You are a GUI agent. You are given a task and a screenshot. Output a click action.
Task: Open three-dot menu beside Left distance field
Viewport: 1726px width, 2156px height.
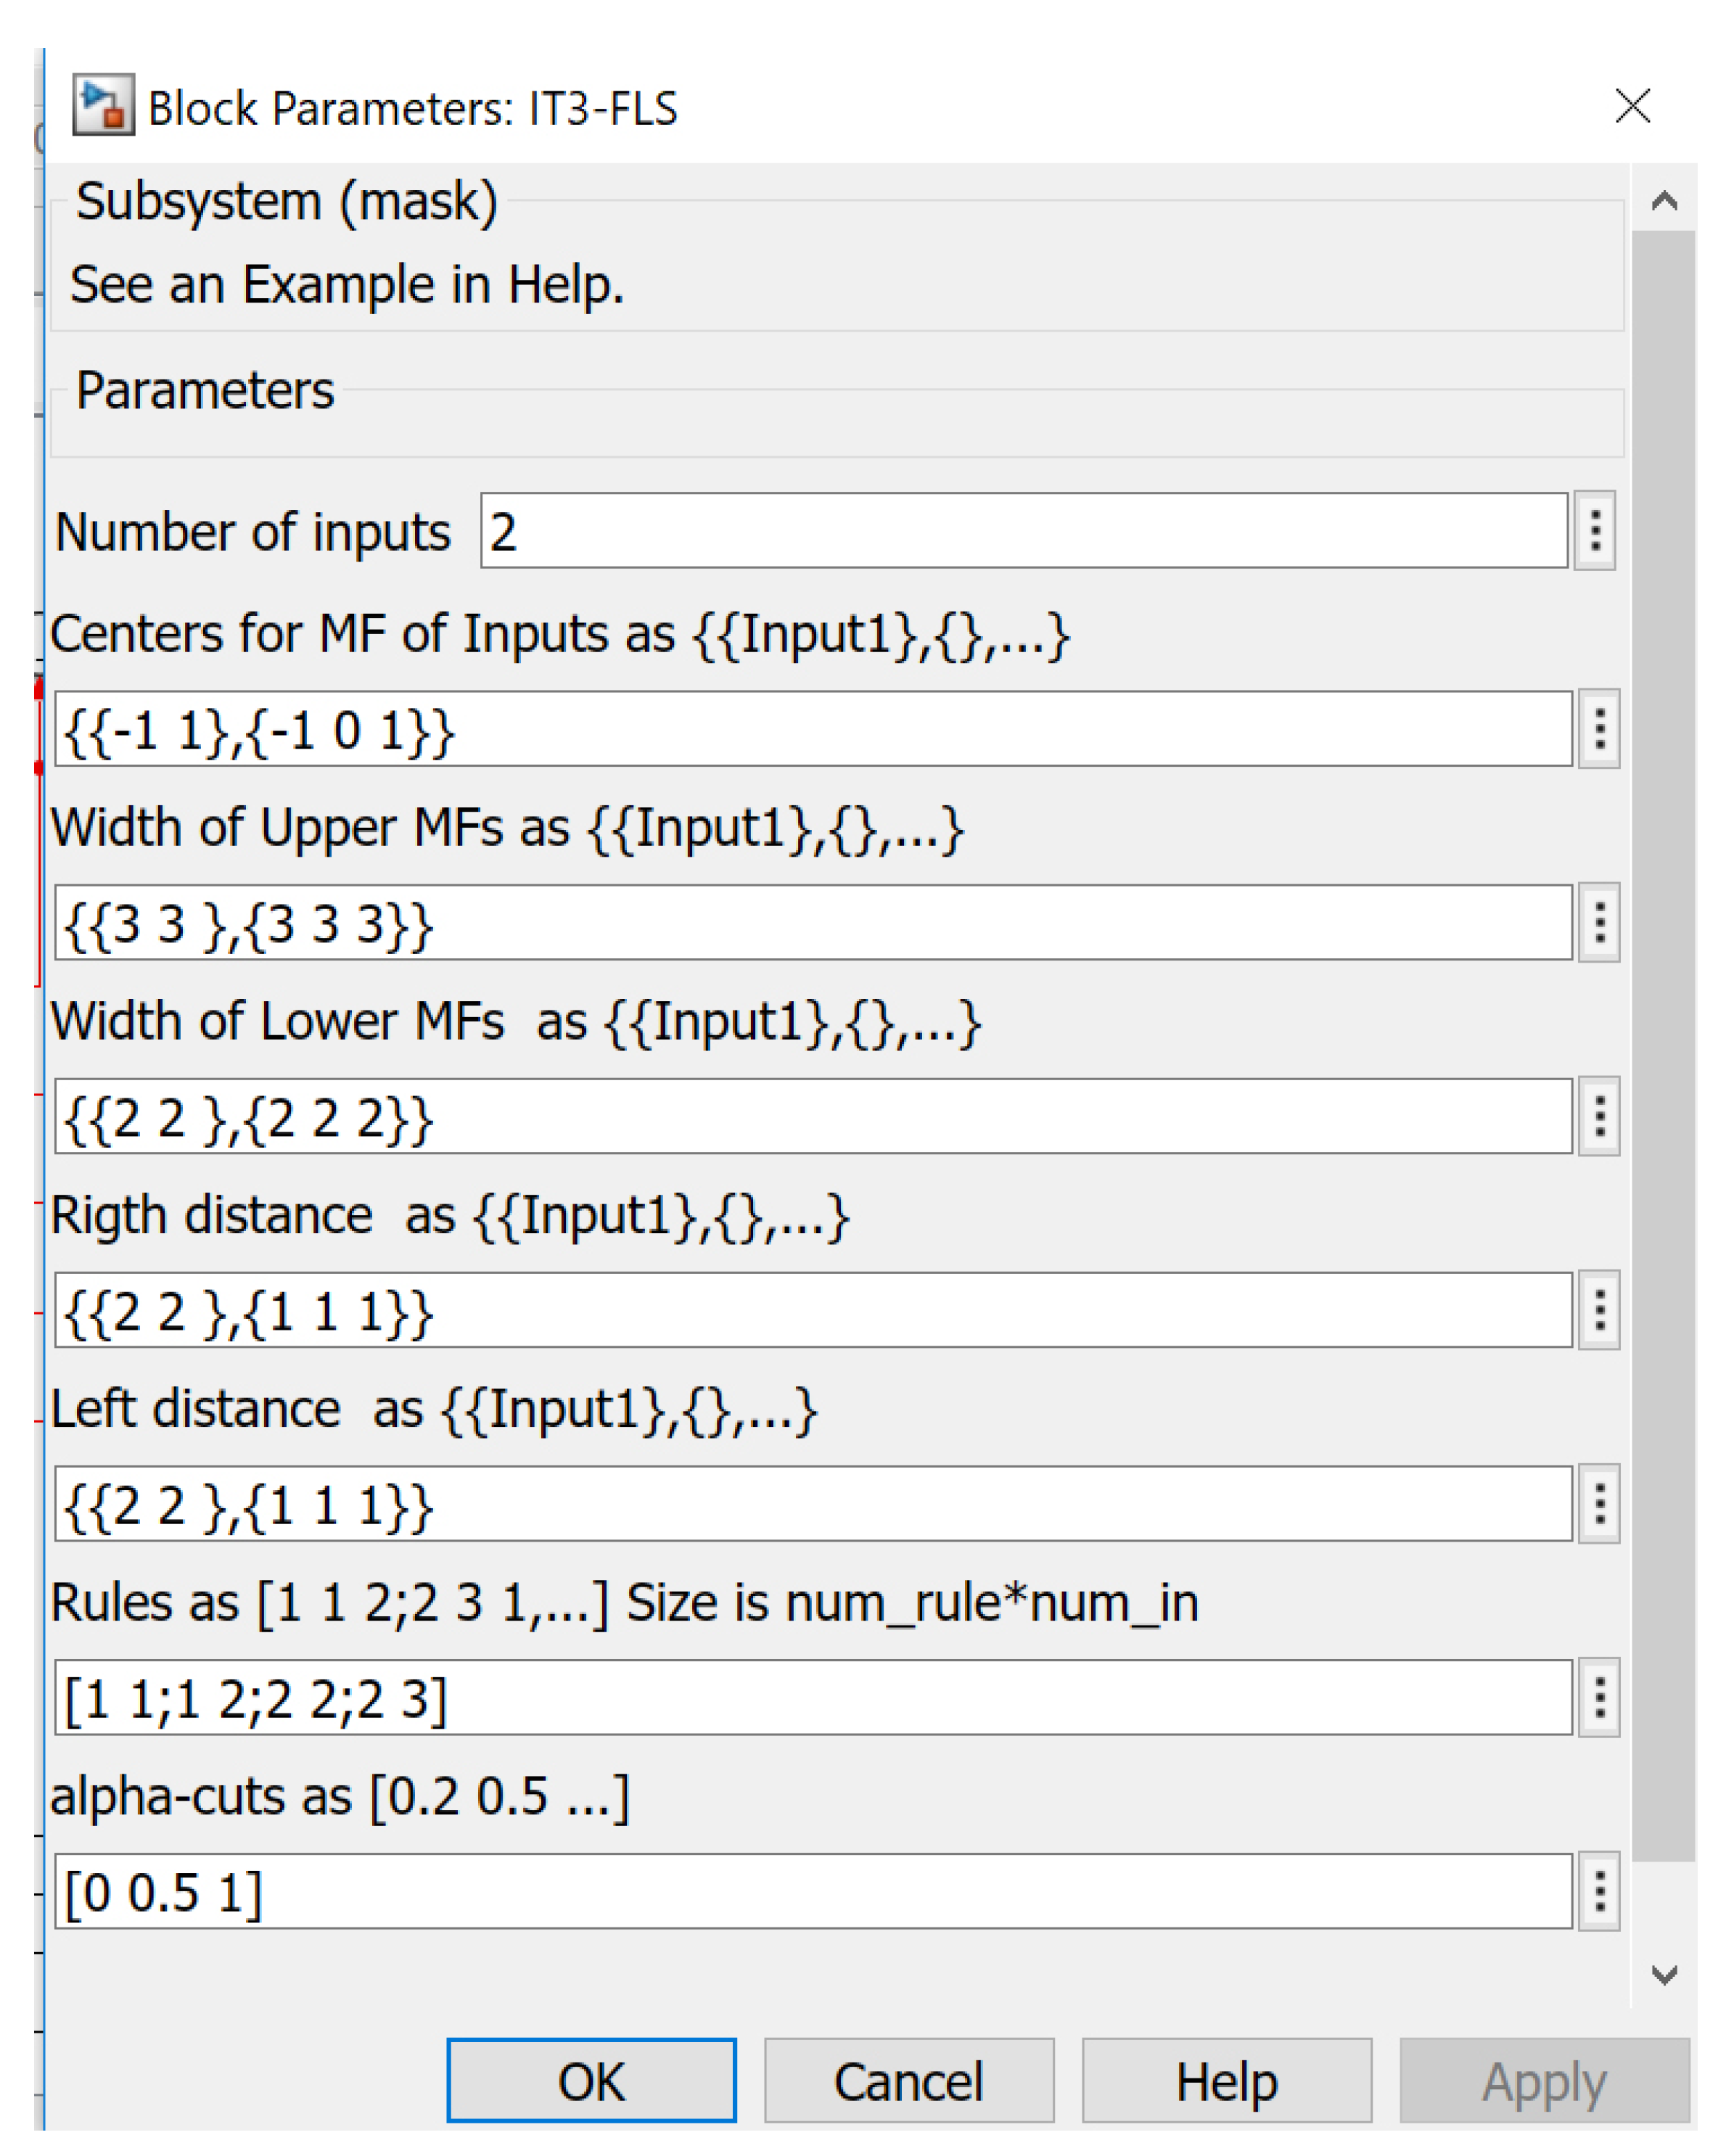point(1598,1504)
